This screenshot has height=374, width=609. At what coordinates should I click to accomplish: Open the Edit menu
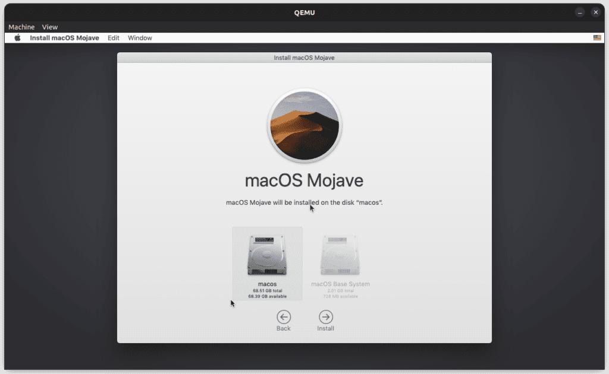pos(114,38)
